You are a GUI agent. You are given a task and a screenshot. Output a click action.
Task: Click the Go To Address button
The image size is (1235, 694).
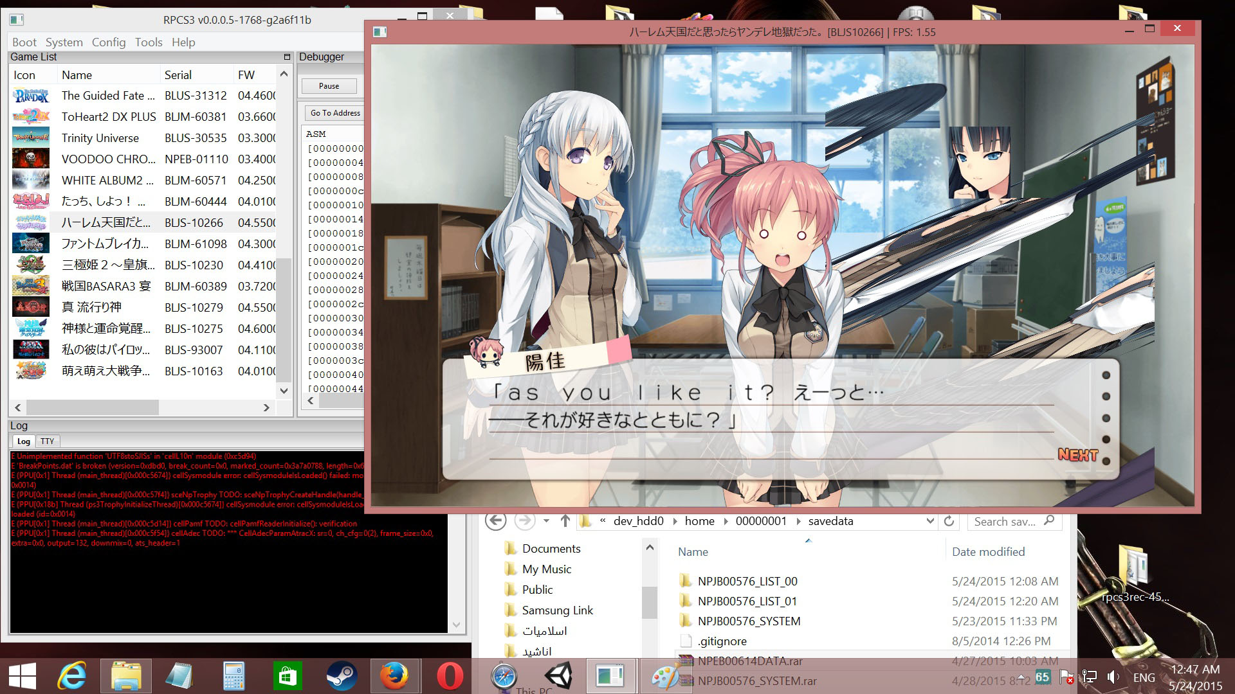point(334,113)
